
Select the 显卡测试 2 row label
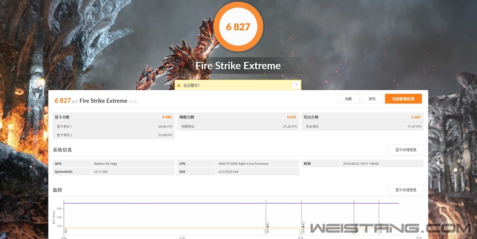(64, 135)
